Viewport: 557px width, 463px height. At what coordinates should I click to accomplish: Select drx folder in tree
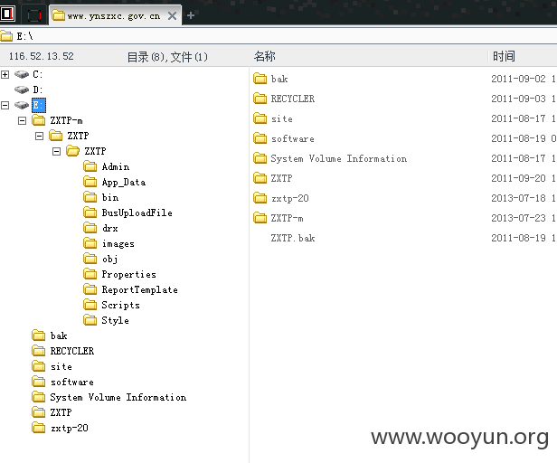pyautogui.click(x=109, y=228)
